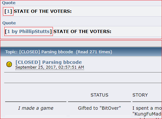Click "STATE OF THE VOTERS:" beside PhillipStutts link
162x119 pixels.
pos(82,31)
